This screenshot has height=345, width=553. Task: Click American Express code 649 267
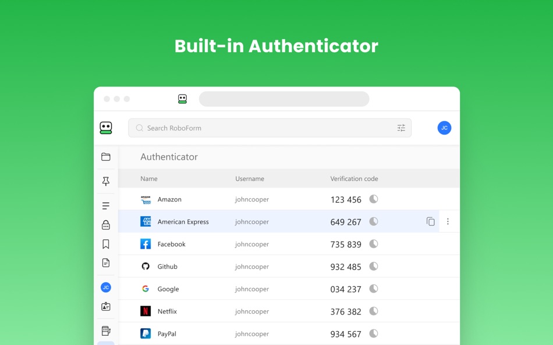point(346,222)
